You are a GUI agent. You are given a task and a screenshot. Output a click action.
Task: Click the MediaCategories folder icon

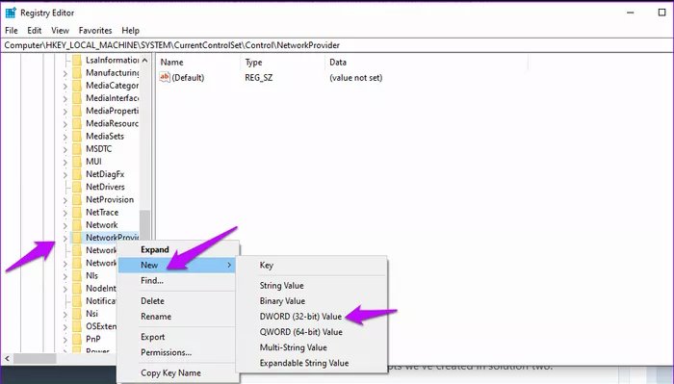pyautogui.click(x=77, y=86)
